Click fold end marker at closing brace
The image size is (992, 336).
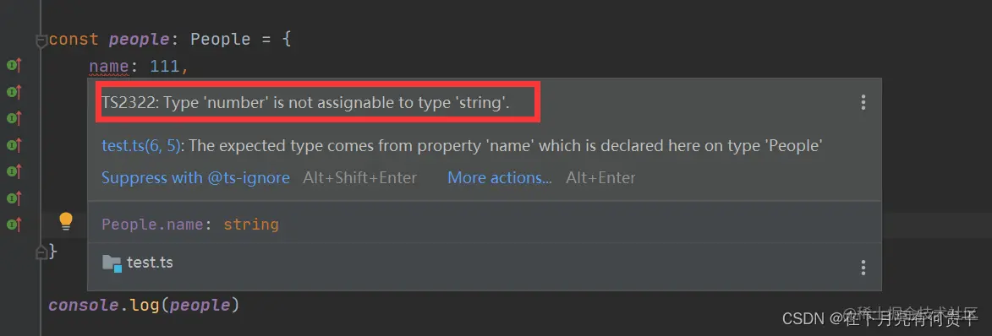point(41,252)
